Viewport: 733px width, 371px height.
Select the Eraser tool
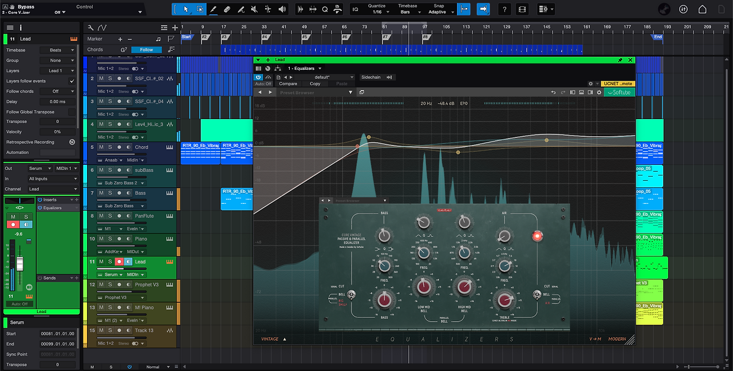227,9
